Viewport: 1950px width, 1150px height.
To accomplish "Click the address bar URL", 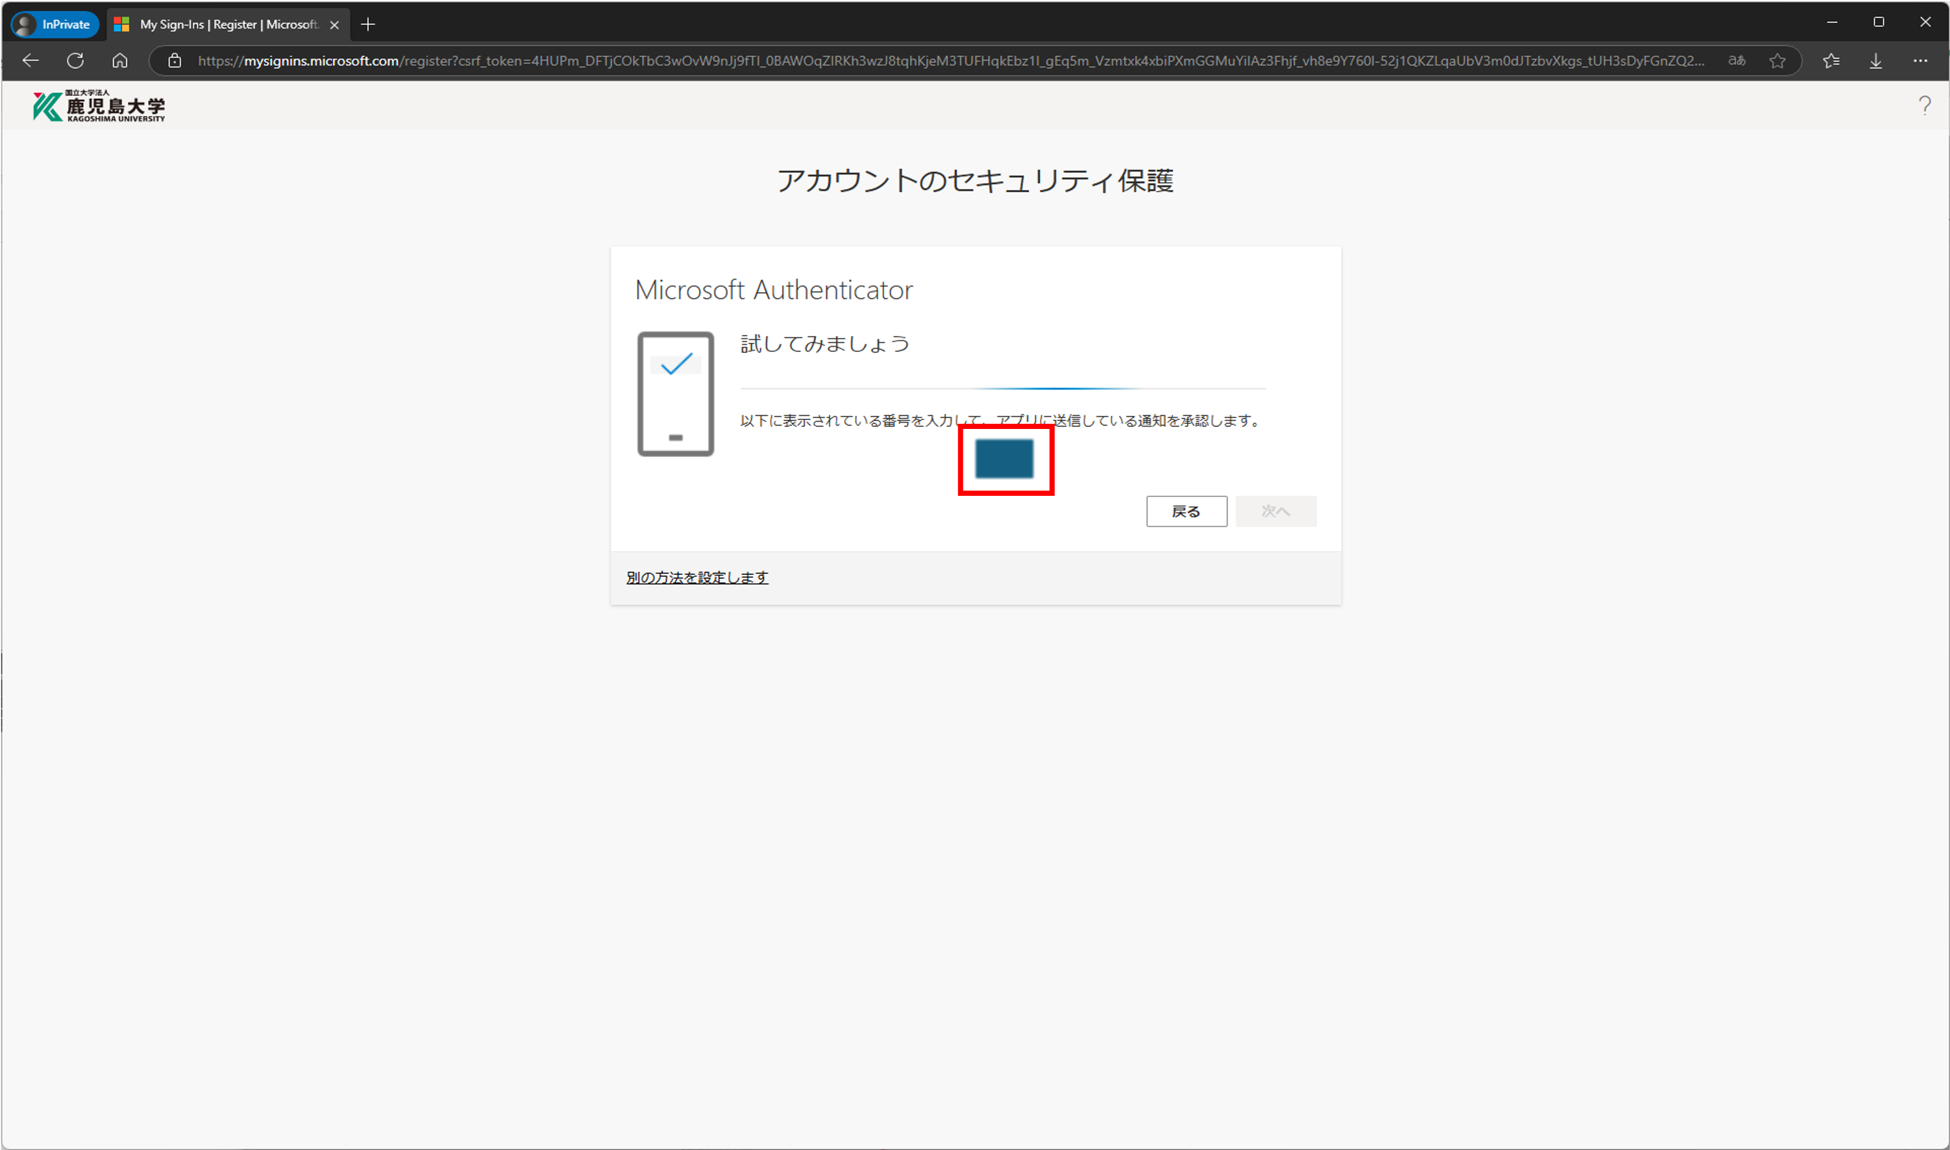I will (x=950, y=60).
